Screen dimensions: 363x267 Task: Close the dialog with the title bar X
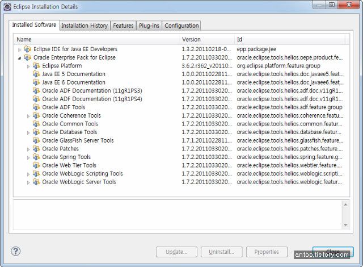pyautogui.click(x=349, y=5)
